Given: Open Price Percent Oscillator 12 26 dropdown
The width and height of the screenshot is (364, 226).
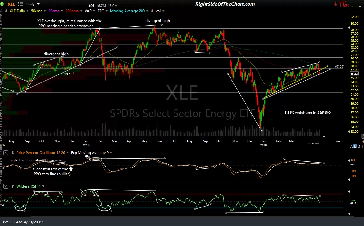Looking at the screenshot, I should pos(68,152).
